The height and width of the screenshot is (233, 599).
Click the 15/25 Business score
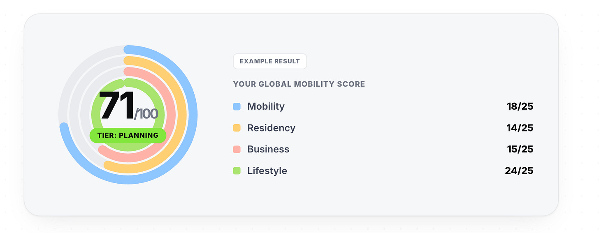click(520, 149)
